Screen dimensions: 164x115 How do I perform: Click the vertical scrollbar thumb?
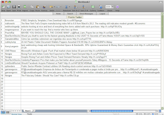pyautogui.click(x=162, y=27)
